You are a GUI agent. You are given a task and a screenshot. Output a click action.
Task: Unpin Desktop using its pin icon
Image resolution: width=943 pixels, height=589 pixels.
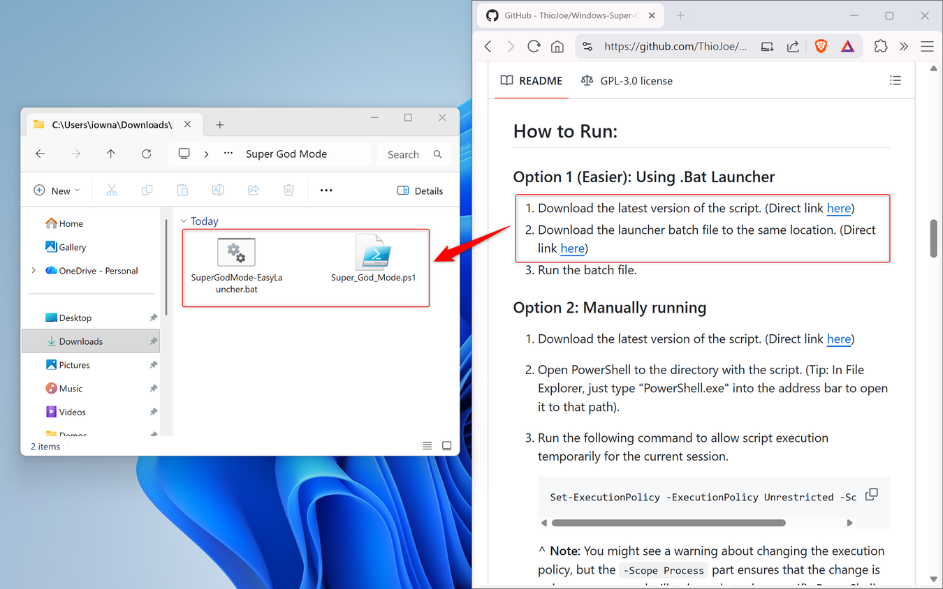(x=153, y=318)
